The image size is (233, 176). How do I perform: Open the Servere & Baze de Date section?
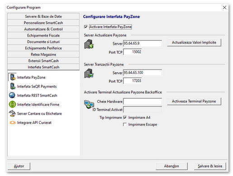point(43,16)
